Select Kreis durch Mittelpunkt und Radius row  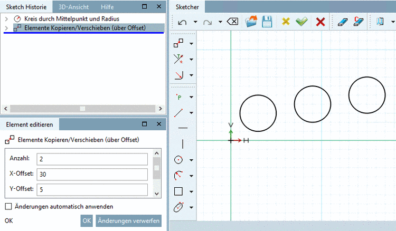tap(72, 18)
